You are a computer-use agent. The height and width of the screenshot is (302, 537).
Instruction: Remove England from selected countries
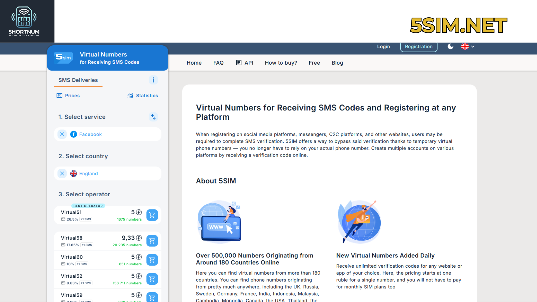(x=62, y=173)
